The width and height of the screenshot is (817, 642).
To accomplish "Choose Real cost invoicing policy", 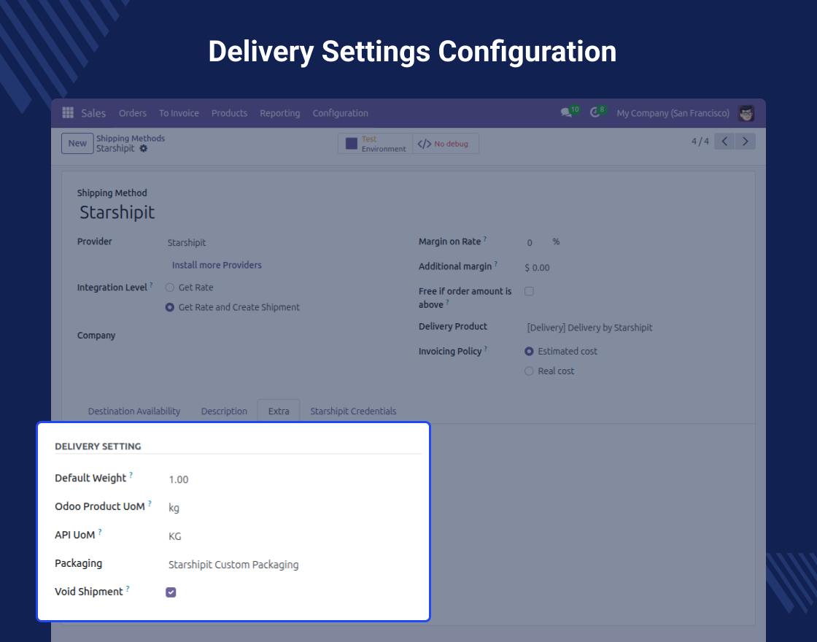I will pos(529,371).
